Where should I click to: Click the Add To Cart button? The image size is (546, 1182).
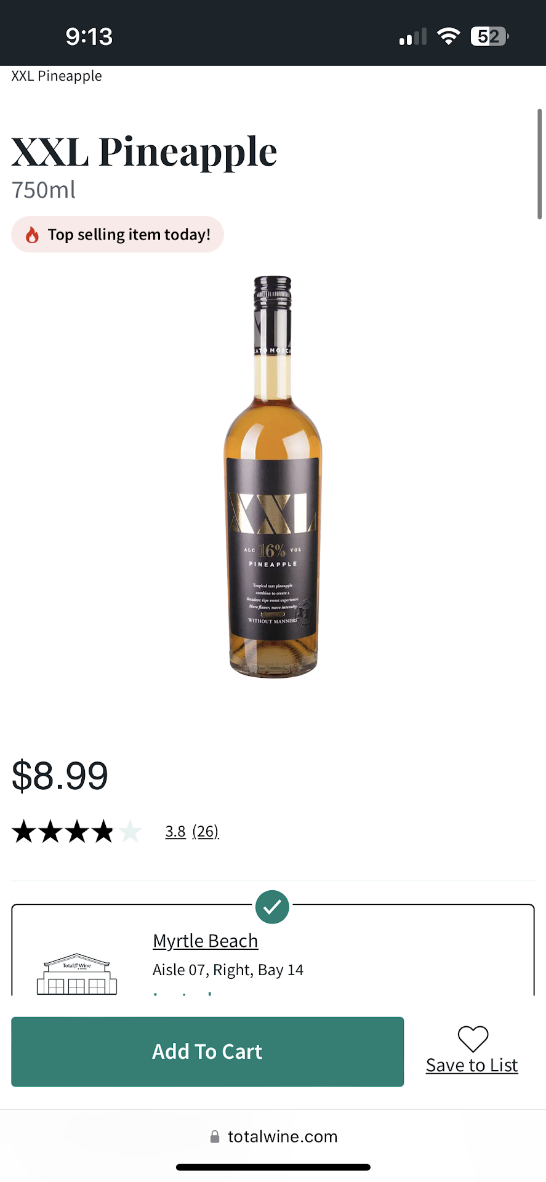[x=207, y=1051]
